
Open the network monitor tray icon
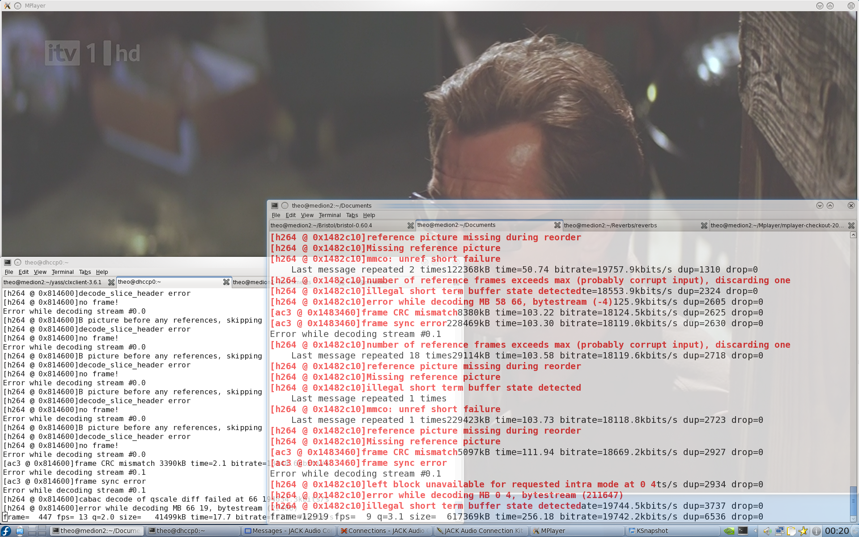pyautogui.click(x=779, y=531)
